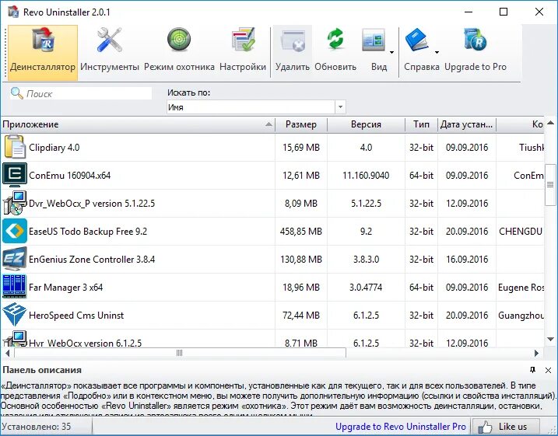The width and height of the screenshot is (558, 436).
Task: Select the row text ConEmu 160904.x64
Action: click(x=70, y=176)
